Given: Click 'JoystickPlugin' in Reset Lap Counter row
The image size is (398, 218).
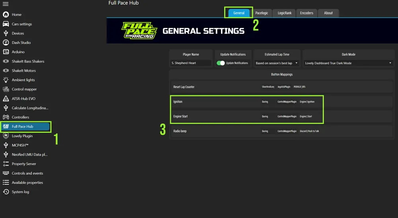Looking at the screenshot, I should point(284,87).
